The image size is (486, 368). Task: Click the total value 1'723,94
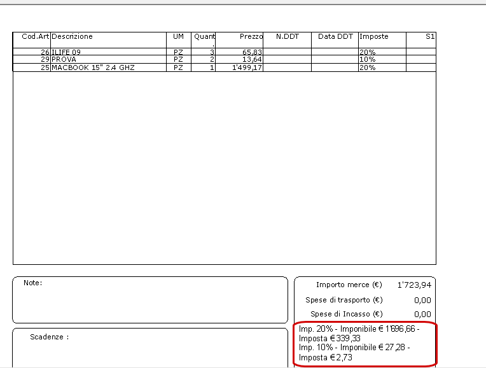(x=414, y=285)
